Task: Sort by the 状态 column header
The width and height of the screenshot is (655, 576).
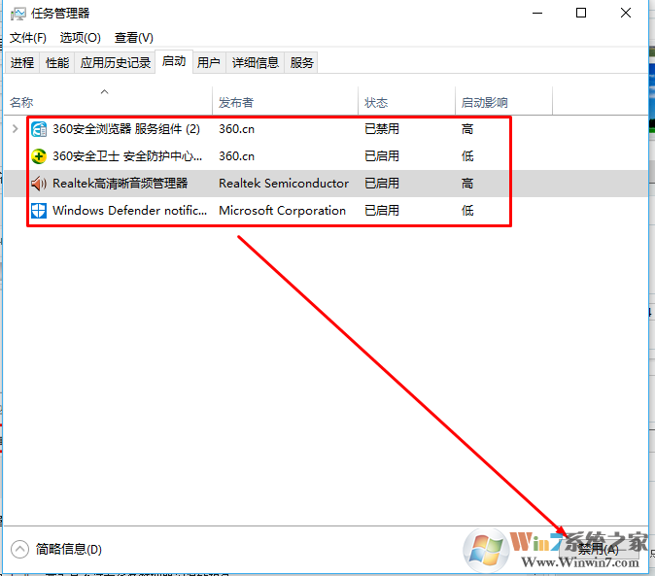Action: coord(406,101)
